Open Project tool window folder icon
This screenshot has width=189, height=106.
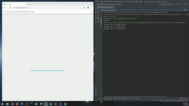click(96, 12)
